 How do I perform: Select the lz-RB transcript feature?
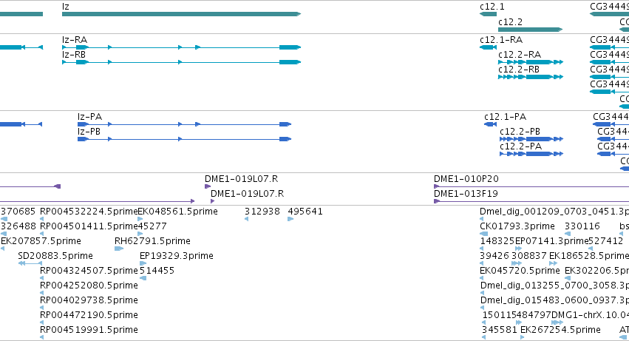(181, 62)
